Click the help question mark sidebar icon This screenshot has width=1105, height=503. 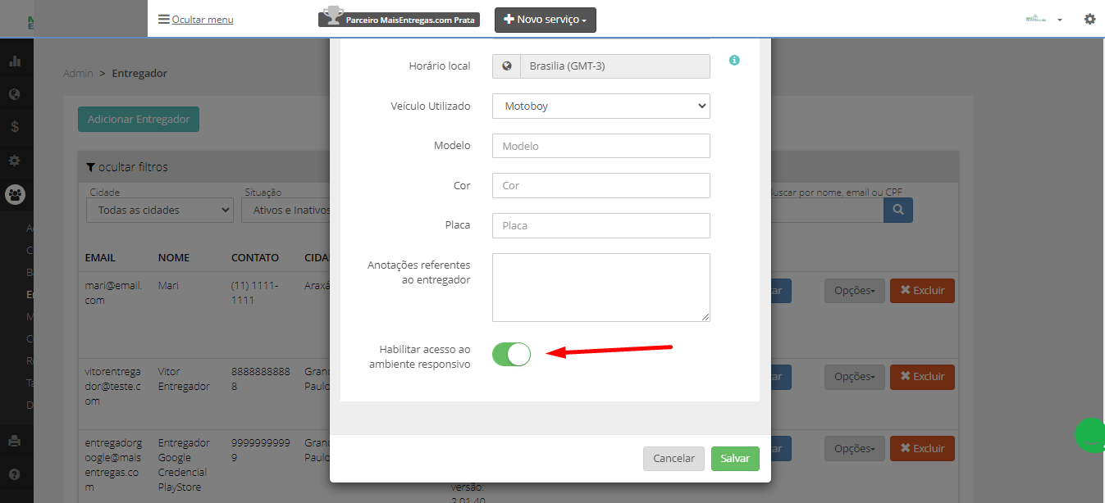15,474
